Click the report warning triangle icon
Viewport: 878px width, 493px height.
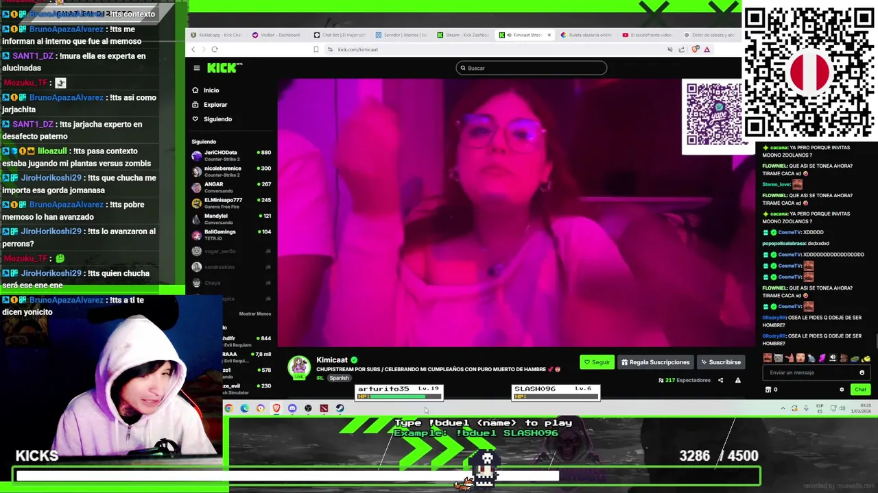pos(737,380)
